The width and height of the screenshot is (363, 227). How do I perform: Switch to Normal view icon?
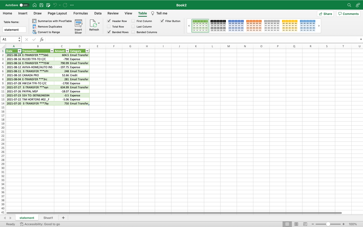point(287,224)
